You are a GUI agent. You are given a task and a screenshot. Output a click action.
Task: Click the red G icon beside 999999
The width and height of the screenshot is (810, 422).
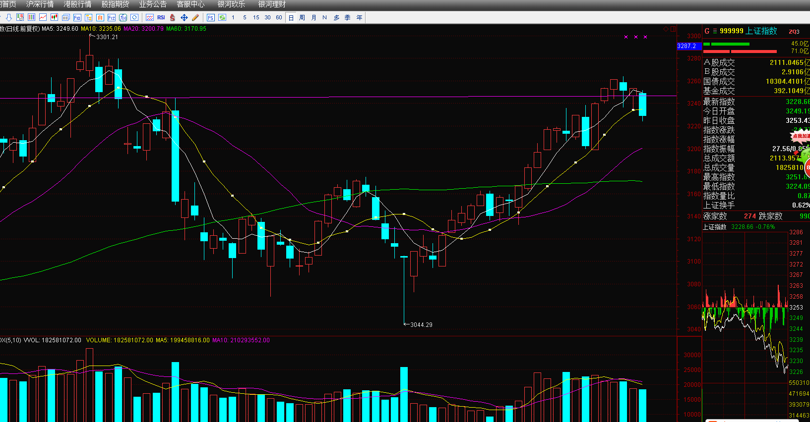pos(707,31)
